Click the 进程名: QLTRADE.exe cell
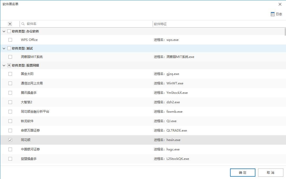 tap(170, 130)
